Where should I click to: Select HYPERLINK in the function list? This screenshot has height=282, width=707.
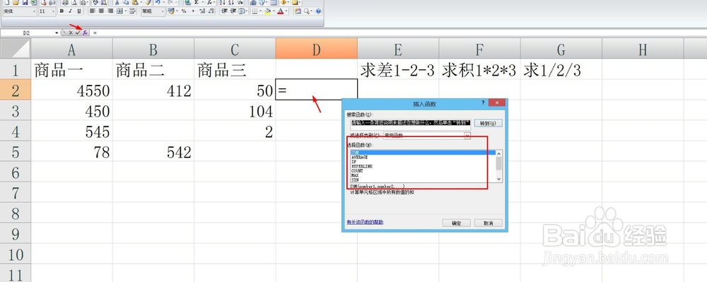(x=423, y=166)
